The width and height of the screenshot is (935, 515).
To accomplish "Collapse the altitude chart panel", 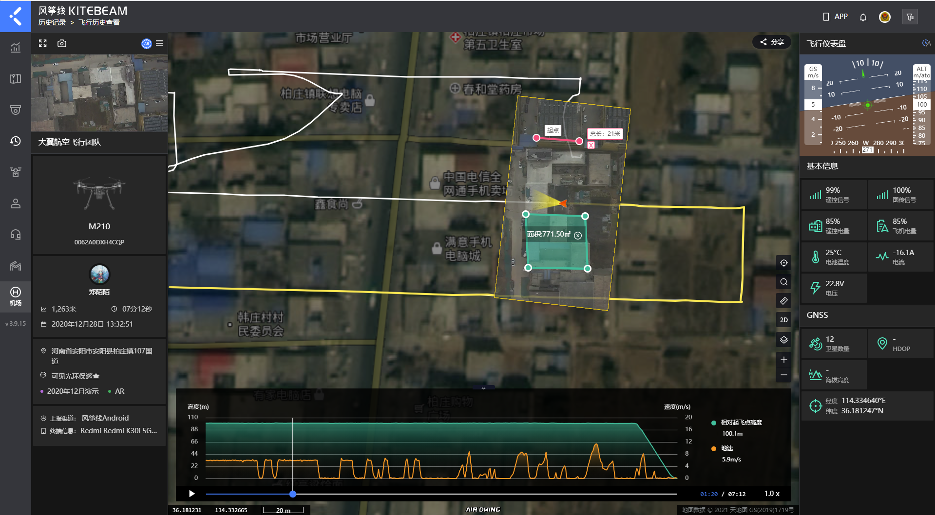I will [483, 388].
